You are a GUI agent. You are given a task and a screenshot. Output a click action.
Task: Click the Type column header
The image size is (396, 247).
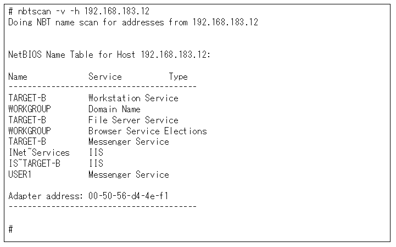tap(179, 76)
